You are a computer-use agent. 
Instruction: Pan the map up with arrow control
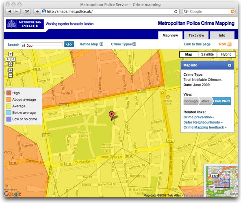coord(11,54)
